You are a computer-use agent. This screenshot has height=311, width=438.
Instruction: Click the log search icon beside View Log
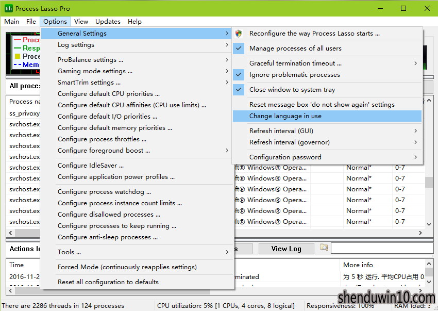[x=324, y=248]
